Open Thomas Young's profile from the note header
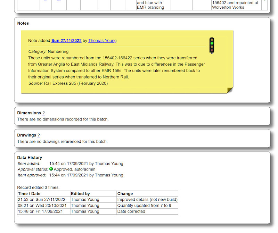Image resolution: width=278 pixels, height=233 pixels. (x=102, y=41)
